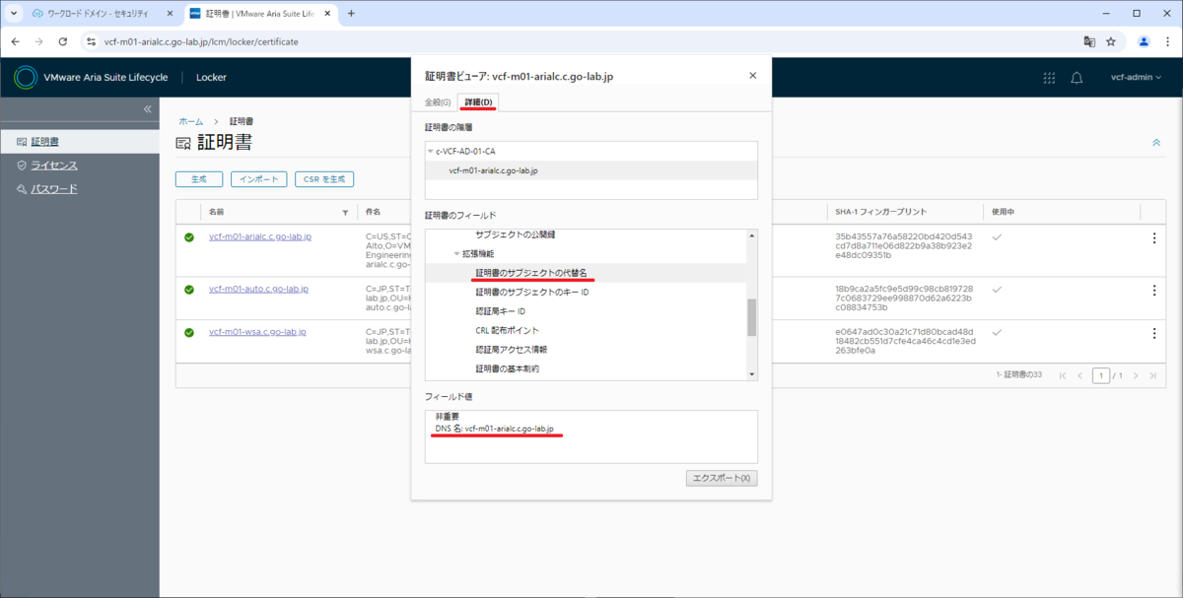Go to the previous page of certificates
The image size is (1183, 598).
(1080, 375)
